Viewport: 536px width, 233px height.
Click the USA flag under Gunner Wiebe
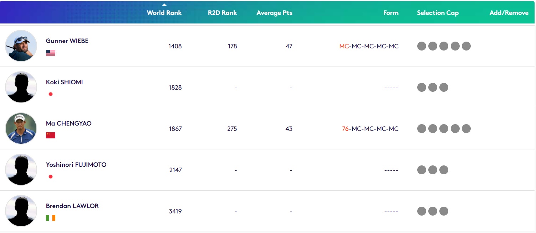click(51, 53)
